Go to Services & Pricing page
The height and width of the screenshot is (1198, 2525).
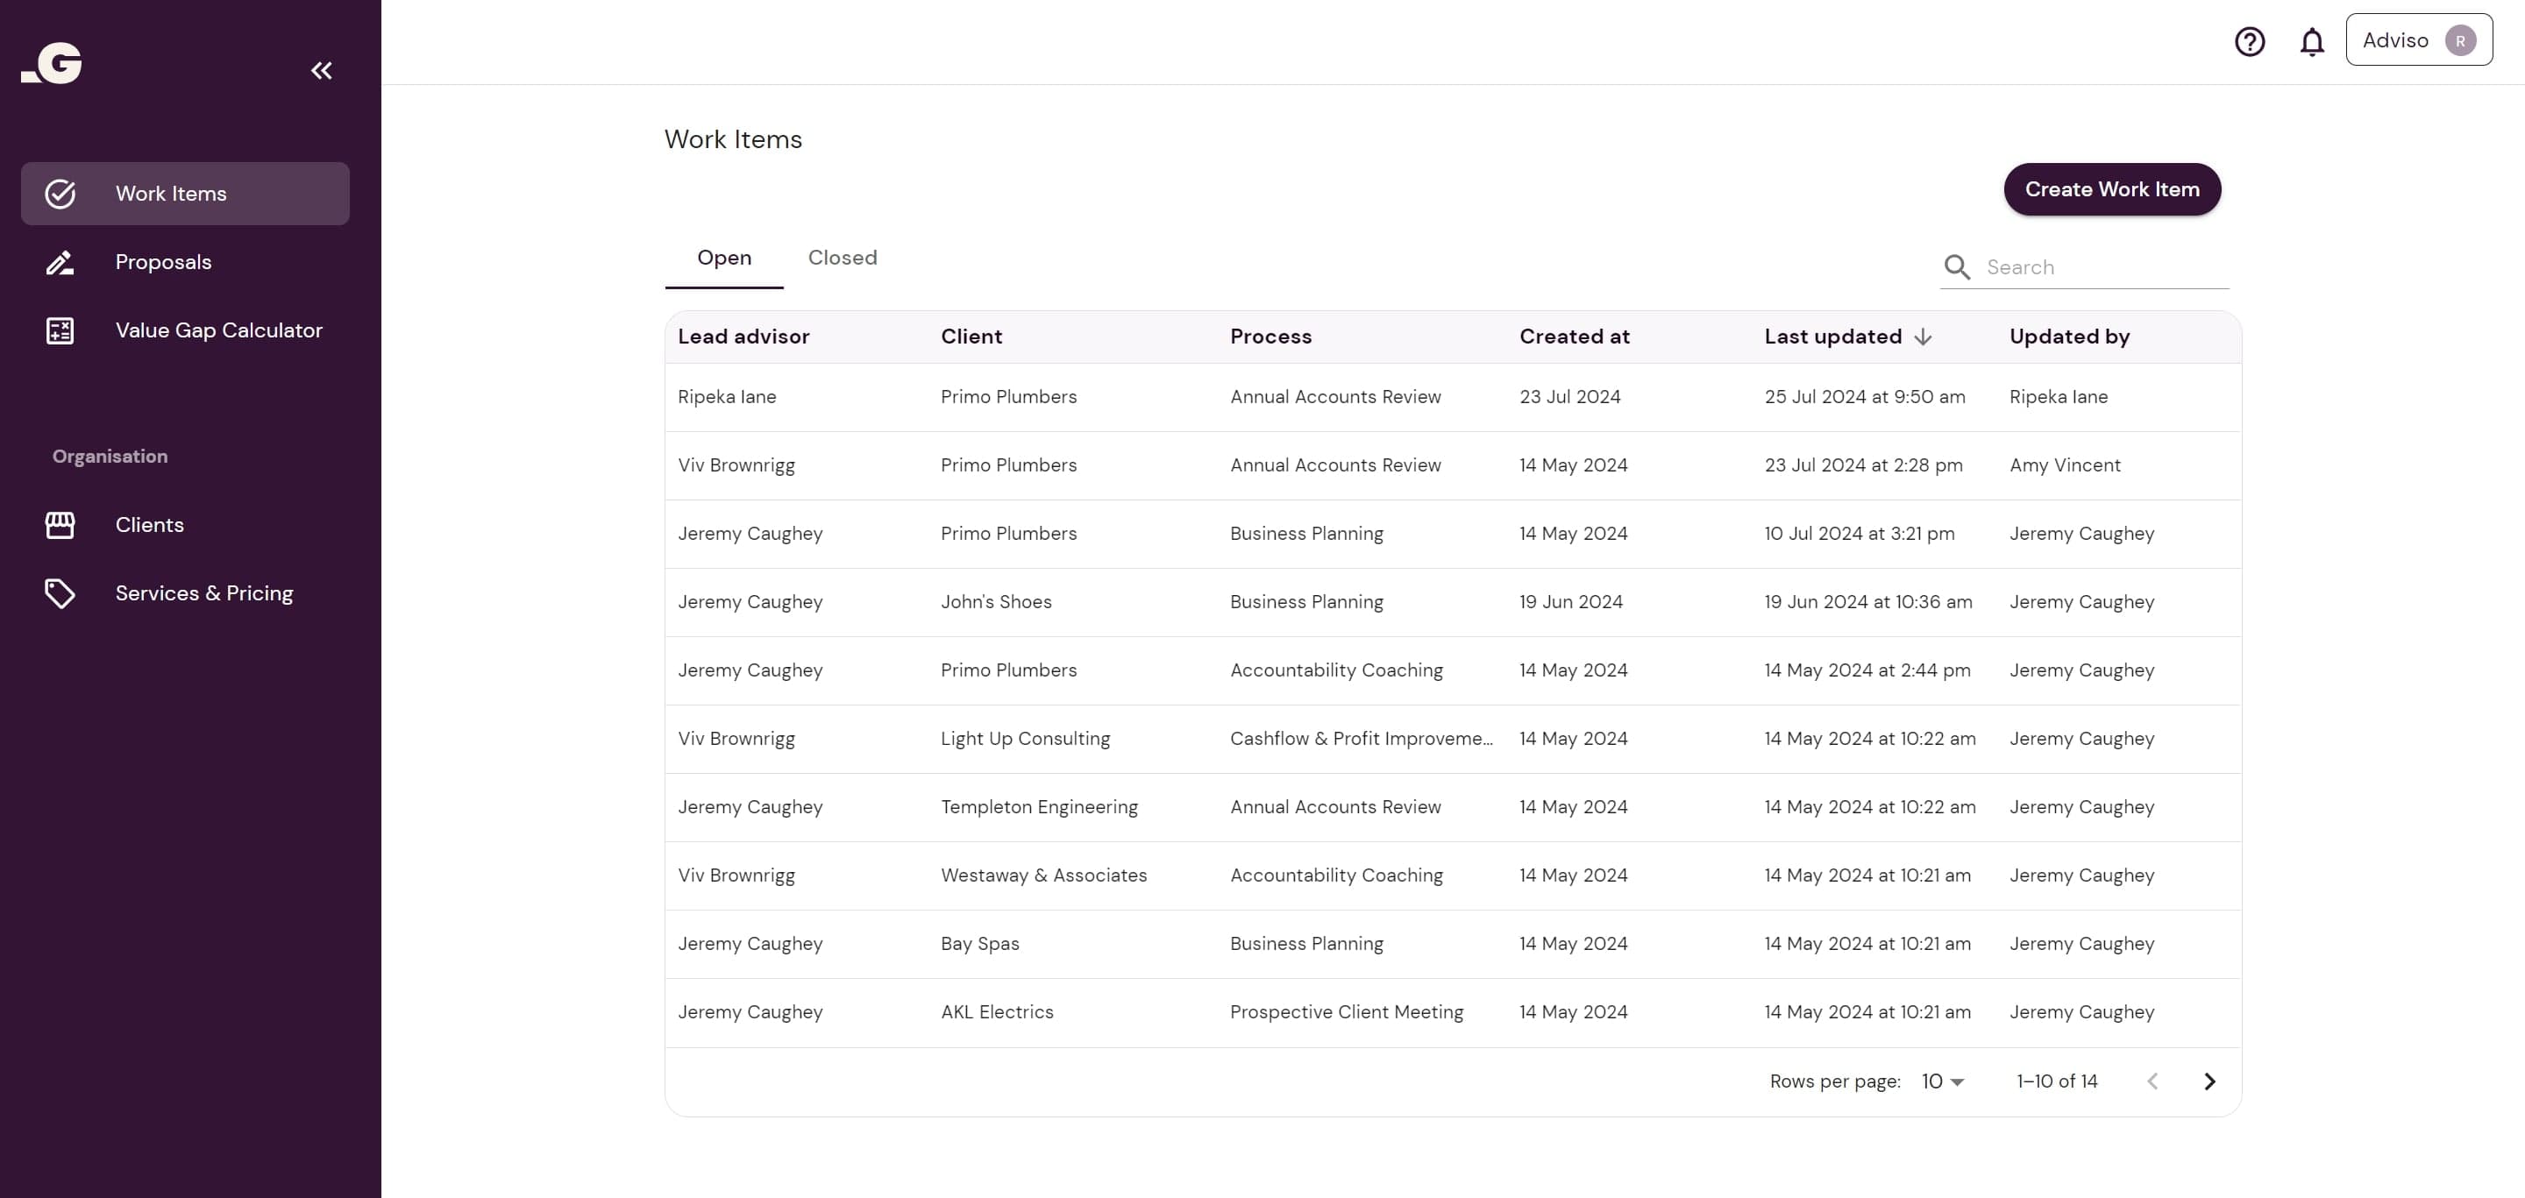click(x=185, y=593)
